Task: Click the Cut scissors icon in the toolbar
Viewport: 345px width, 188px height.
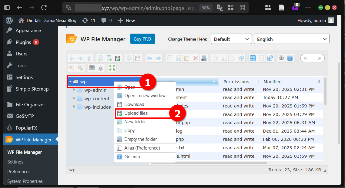Action: (x=178, y=58)
